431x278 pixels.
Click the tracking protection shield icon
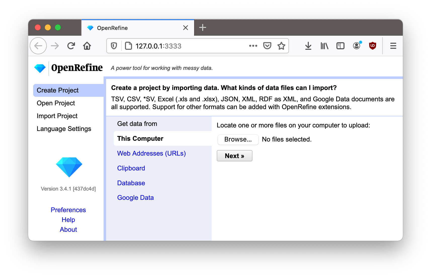pos(114,46)
